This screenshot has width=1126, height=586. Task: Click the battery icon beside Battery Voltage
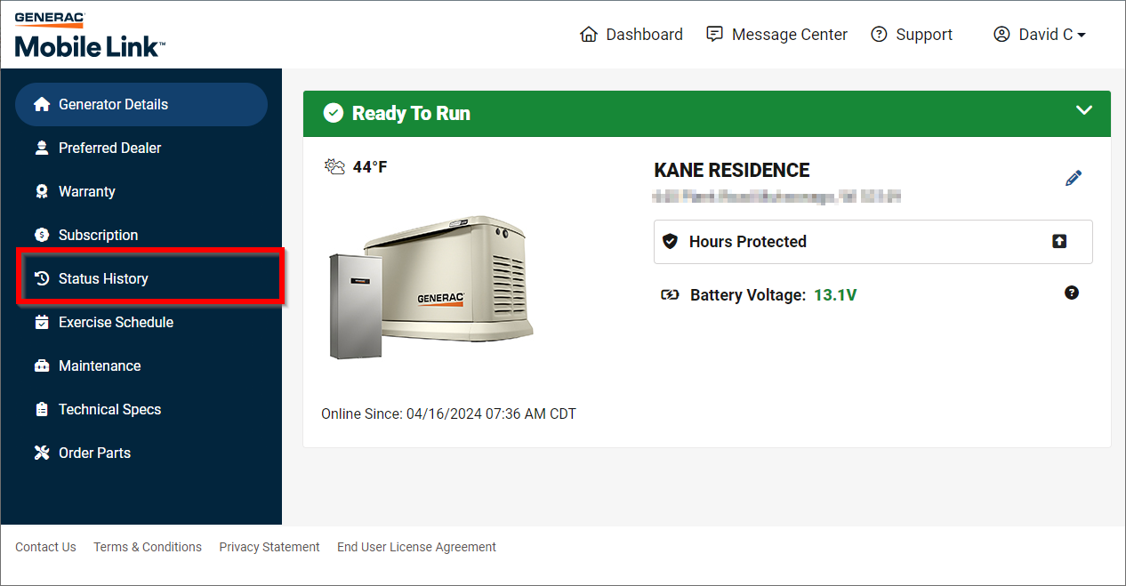click(669, 295)
